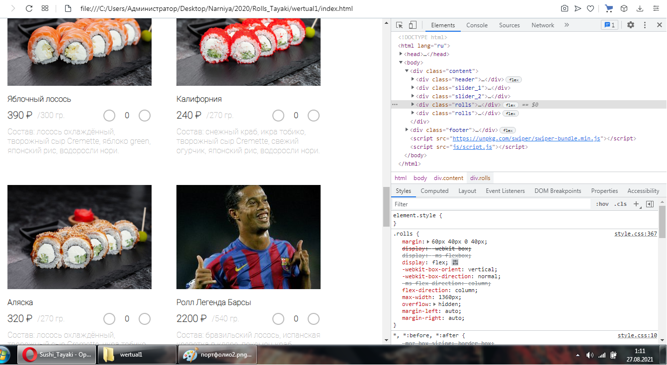
Task: Reload the page with the refresh icon
Action: pos(29,8)
